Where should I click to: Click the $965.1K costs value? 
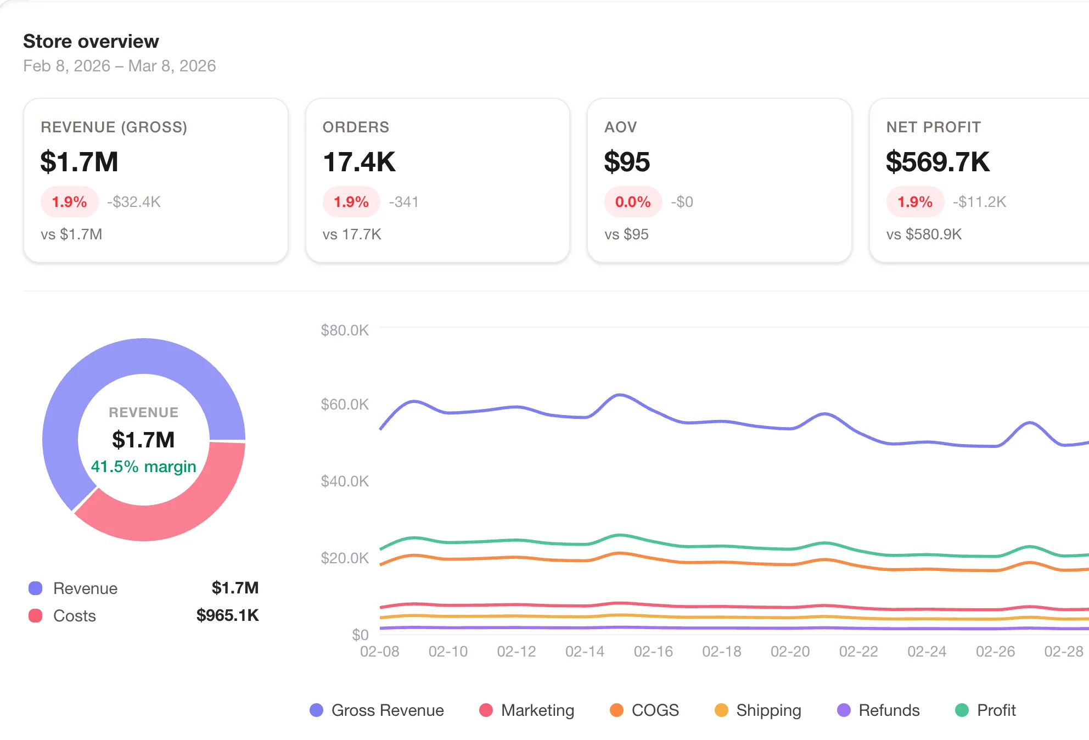228,615
